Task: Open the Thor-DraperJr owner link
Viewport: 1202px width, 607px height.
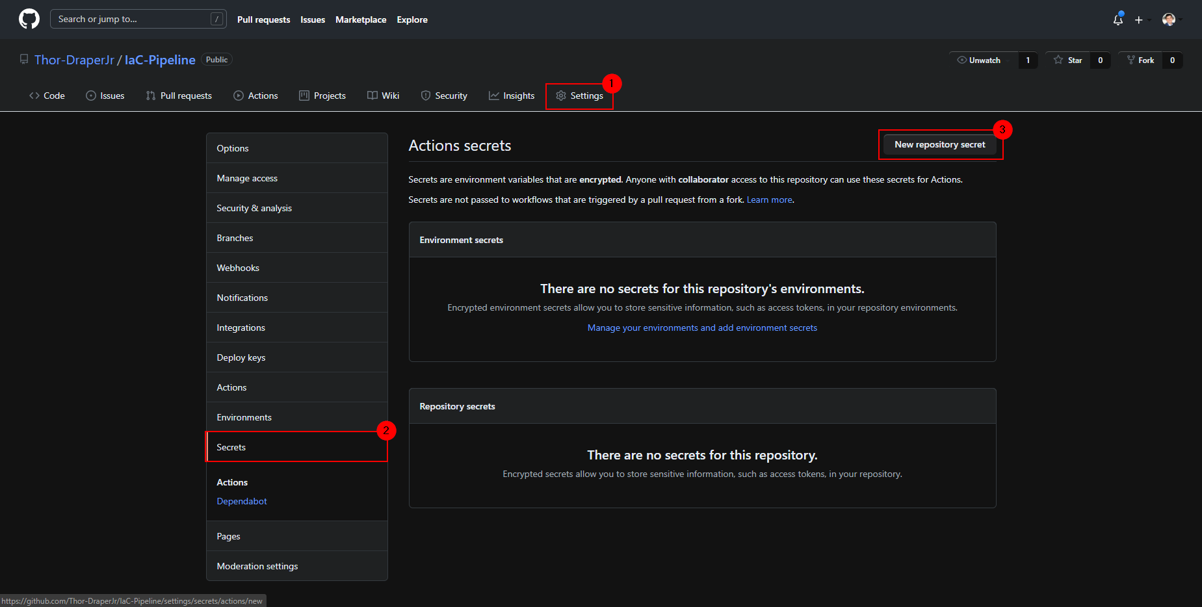Action: [x=74, y=60]
